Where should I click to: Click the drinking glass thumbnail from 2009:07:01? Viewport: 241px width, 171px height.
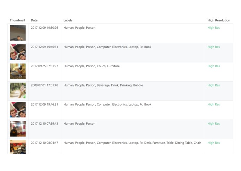18,90
